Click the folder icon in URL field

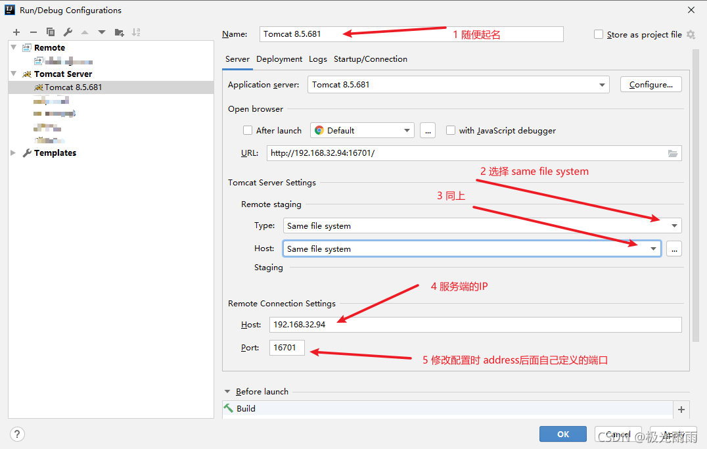[x=673, y=153]
